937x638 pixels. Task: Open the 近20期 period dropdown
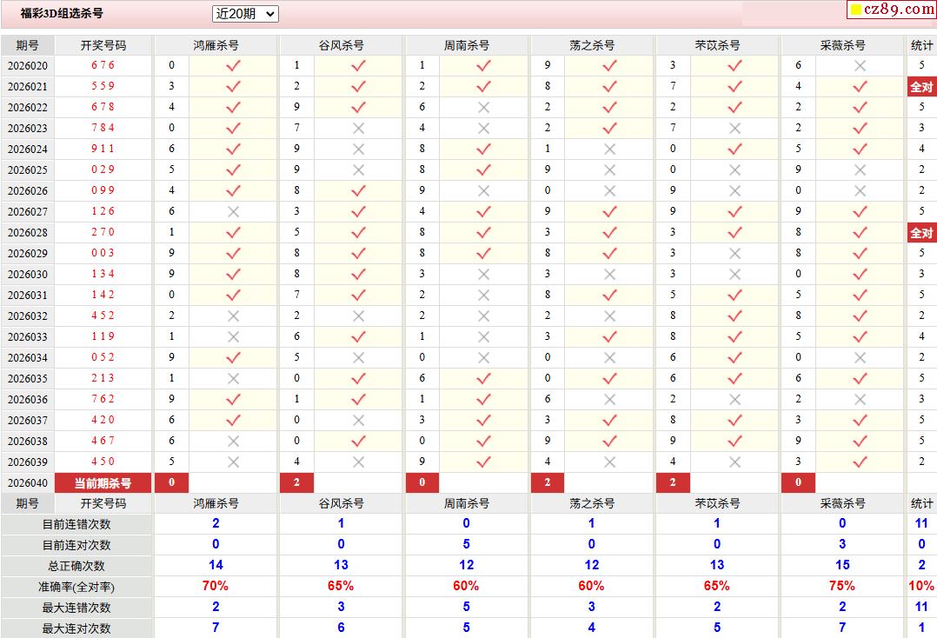click(x=245, y=14)
